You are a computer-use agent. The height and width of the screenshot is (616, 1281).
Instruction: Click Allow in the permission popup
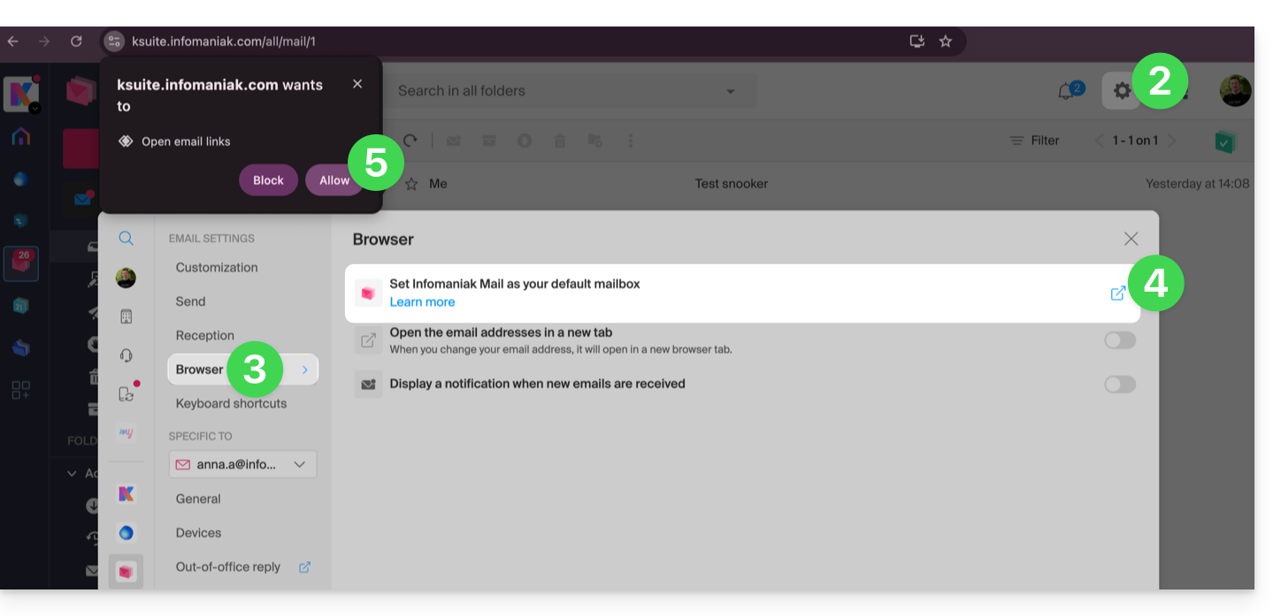334,180
